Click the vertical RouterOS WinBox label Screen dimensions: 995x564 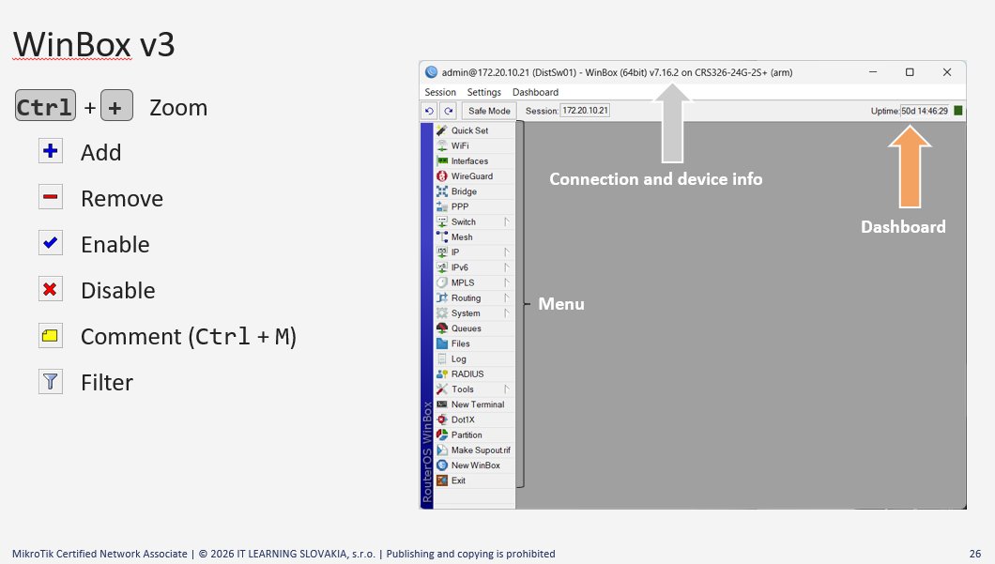(x=427, y=451)
